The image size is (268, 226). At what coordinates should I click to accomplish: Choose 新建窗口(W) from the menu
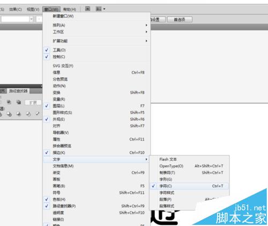click(96, 16)
